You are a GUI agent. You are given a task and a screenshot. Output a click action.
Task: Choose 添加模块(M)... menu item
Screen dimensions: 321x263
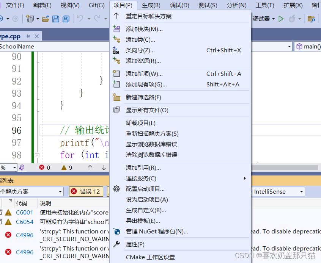180,29
